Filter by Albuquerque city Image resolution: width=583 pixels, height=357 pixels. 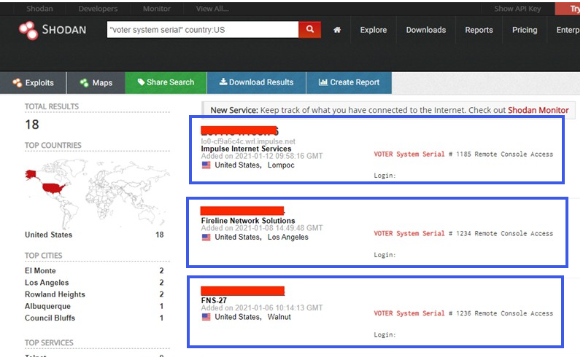point(47,306)
